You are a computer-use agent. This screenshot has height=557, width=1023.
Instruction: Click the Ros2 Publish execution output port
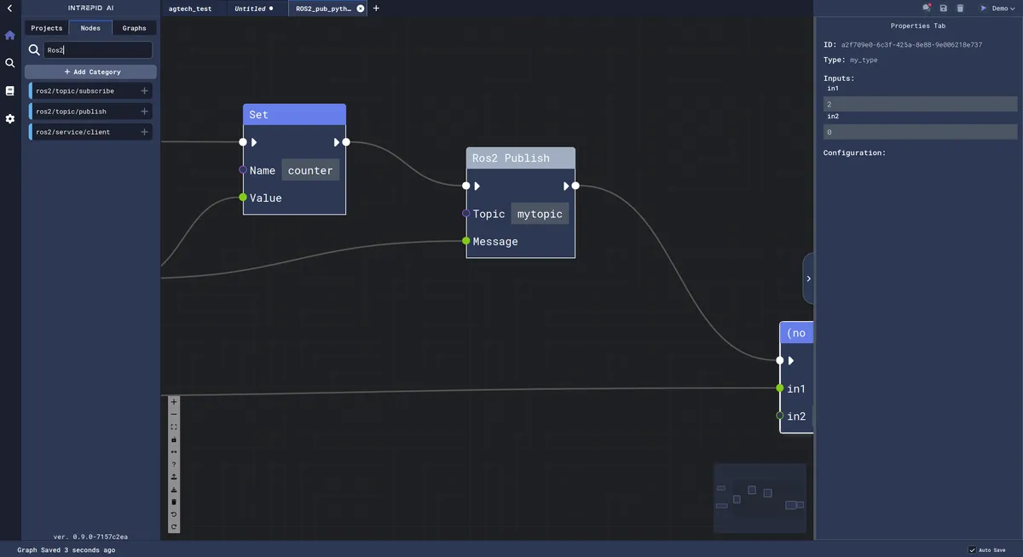click(575, 186)
